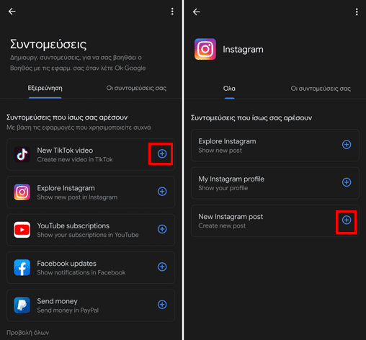Add the New TikTok video shortcut
The width and height of the screenshot is (366, 340).
click(x=162, y=153)
